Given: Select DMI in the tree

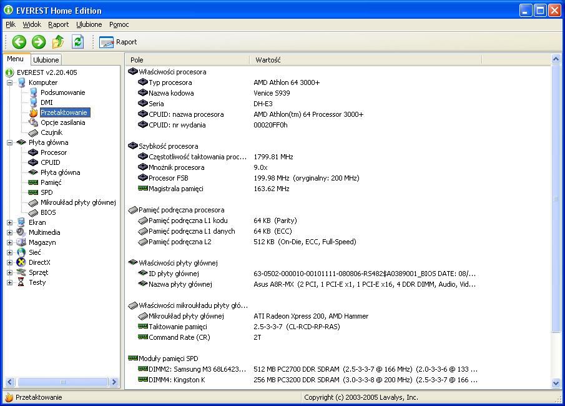Looking at the screenshot, I should 46,103.
